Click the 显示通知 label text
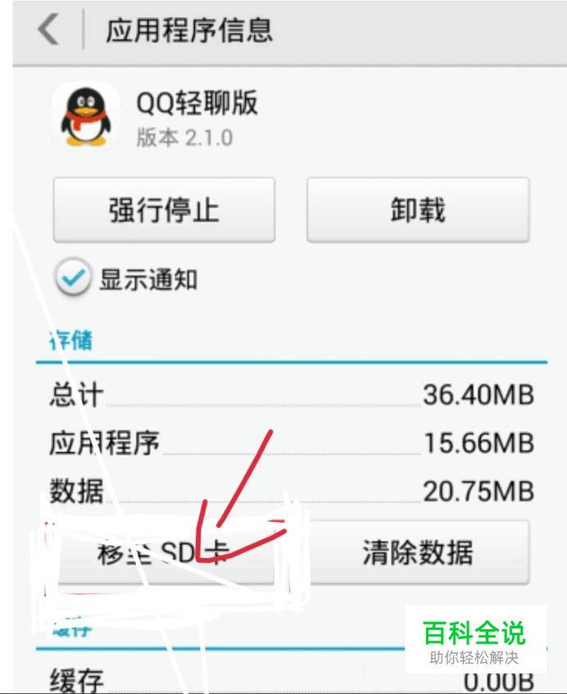Viewport: 567px width, 694px height. pos(149,279)
